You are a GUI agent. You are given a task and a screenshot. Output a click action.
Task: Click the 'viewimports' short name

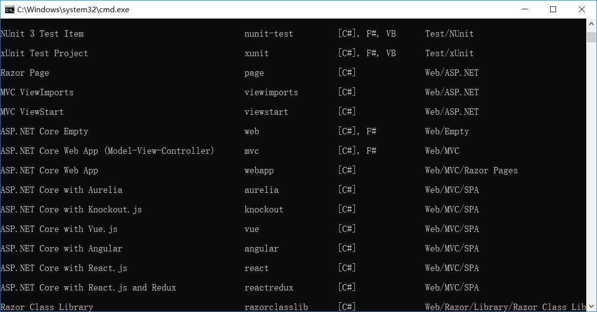pyautogui.click(x=271, y=92)
